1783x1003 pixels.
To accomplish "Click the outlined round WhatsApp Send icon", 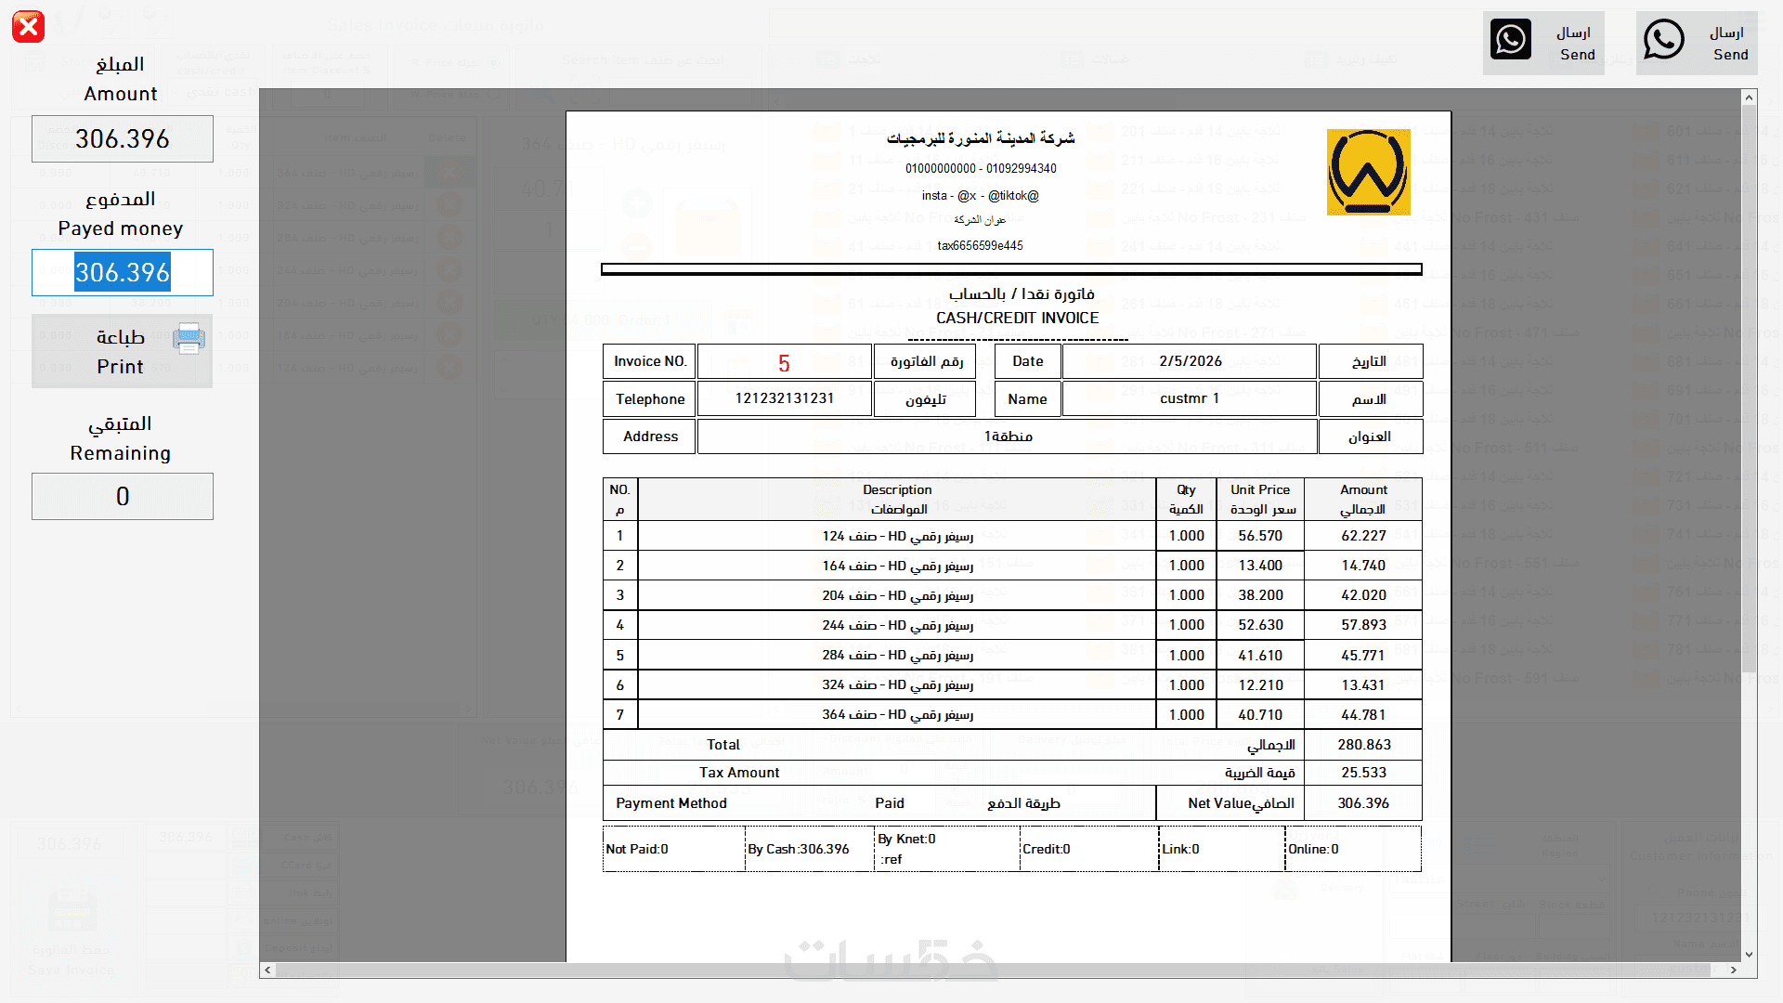I will pyautogui.click(x=1663, y=41).
